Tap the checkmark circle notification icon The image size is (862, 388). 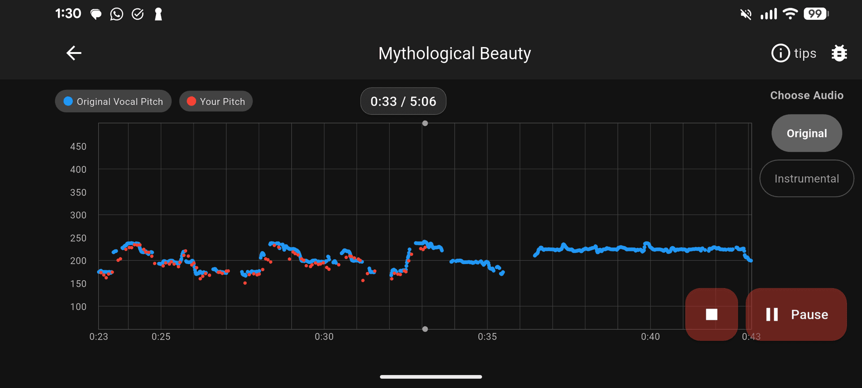137,14
